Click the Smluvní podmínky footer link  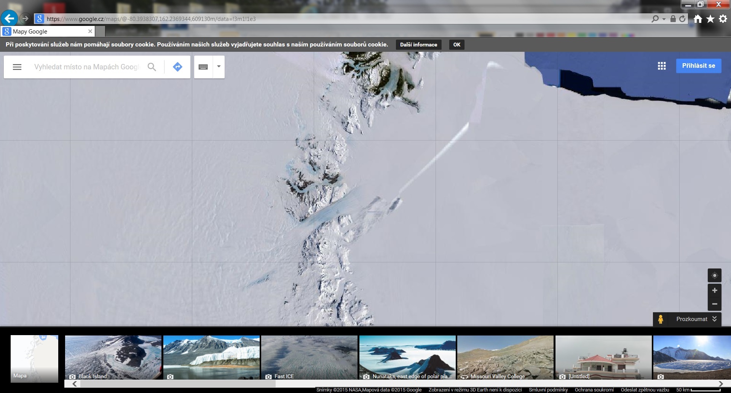pyautogui.click(x=548, y=390)
